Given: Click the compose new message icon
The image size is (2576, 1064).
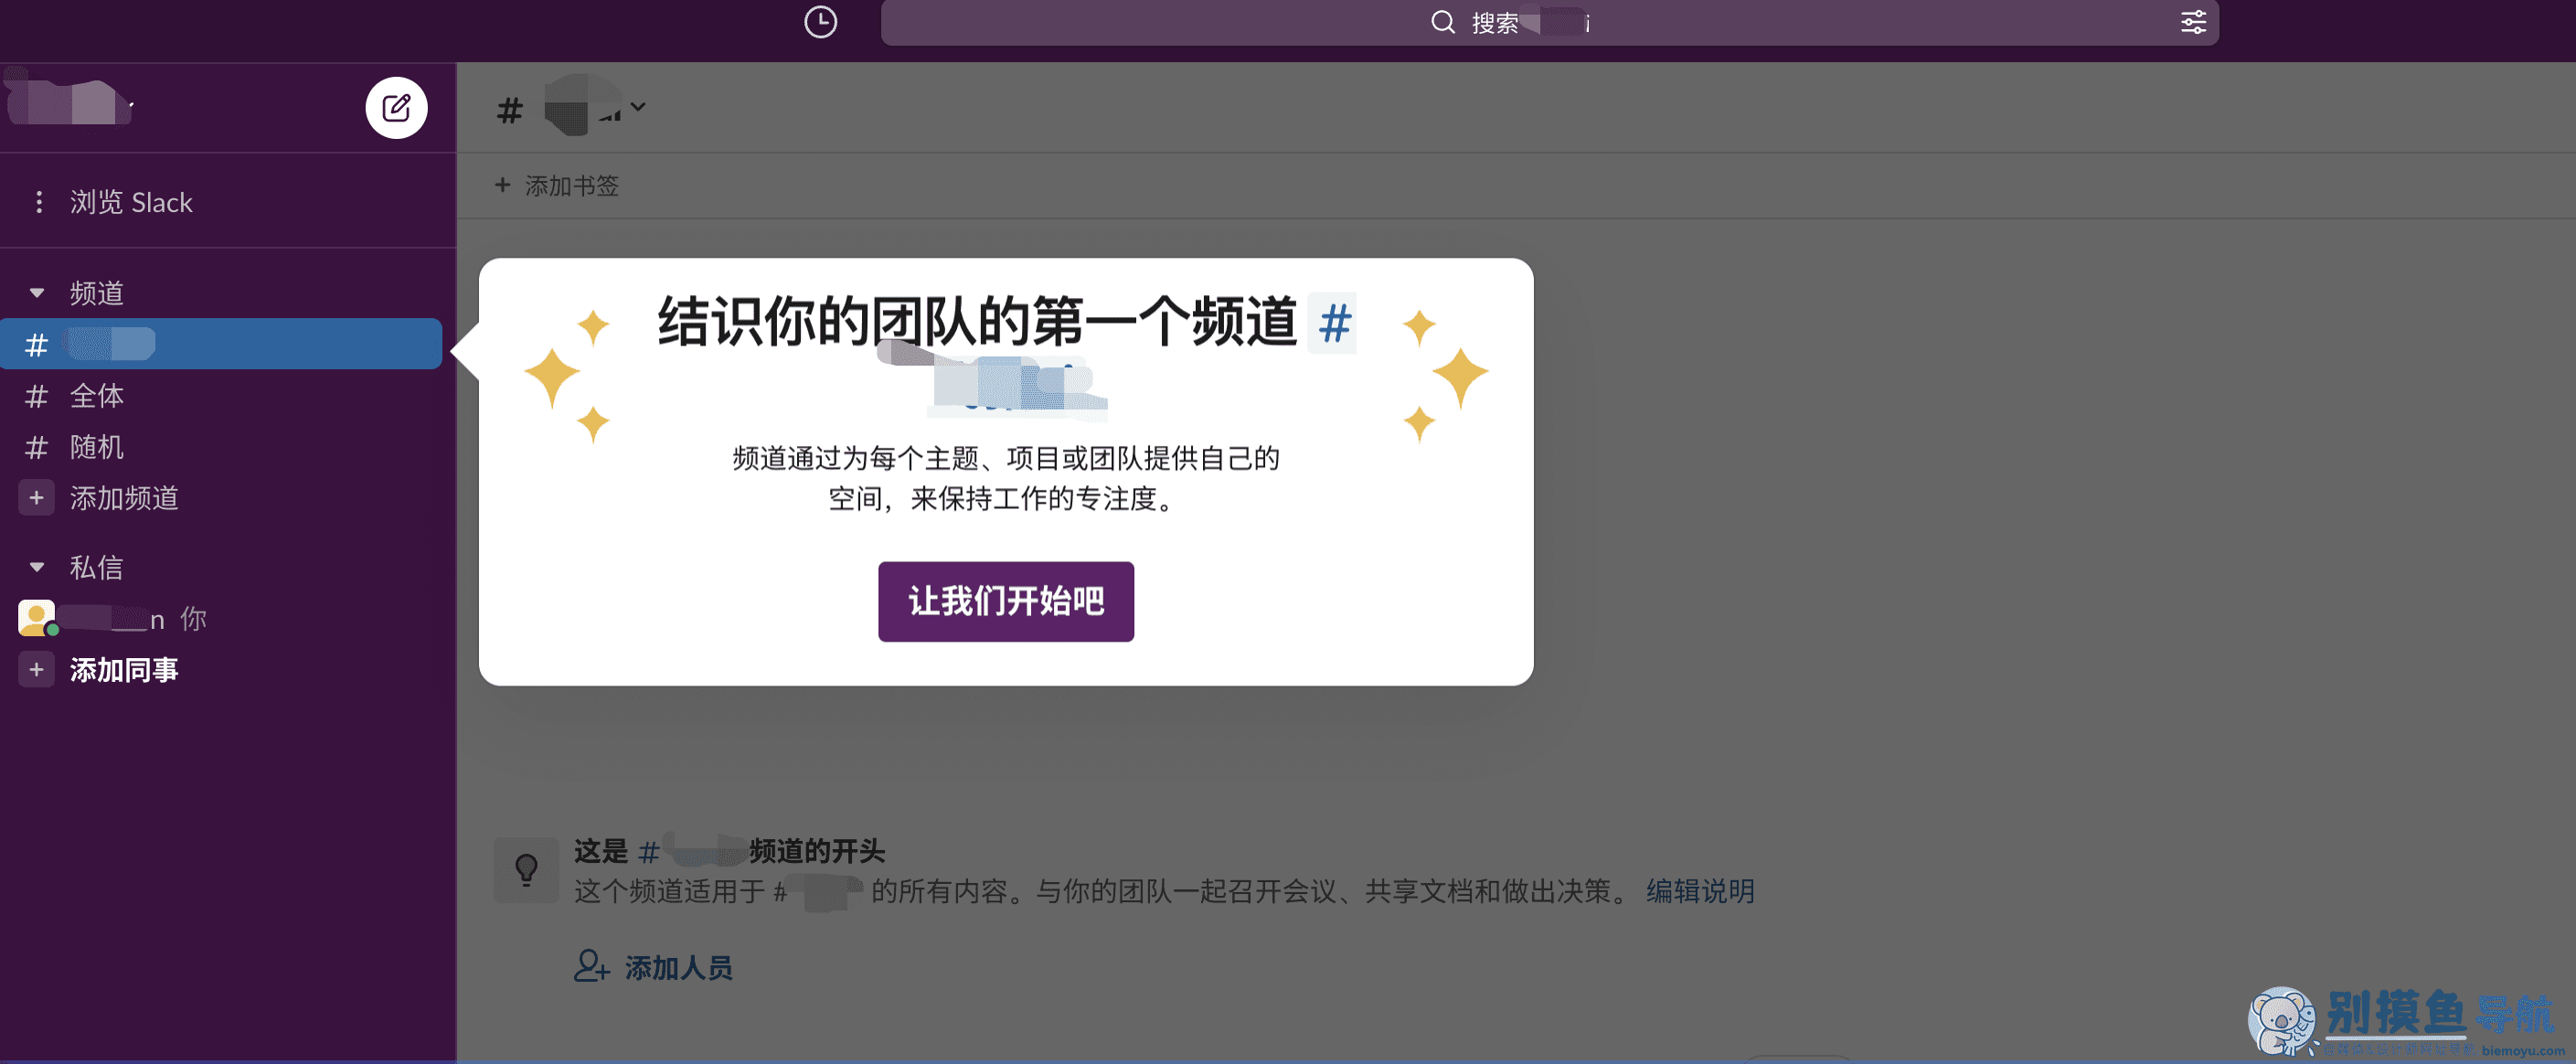Looking at the screenshot, I should click(x=396, y=108).
